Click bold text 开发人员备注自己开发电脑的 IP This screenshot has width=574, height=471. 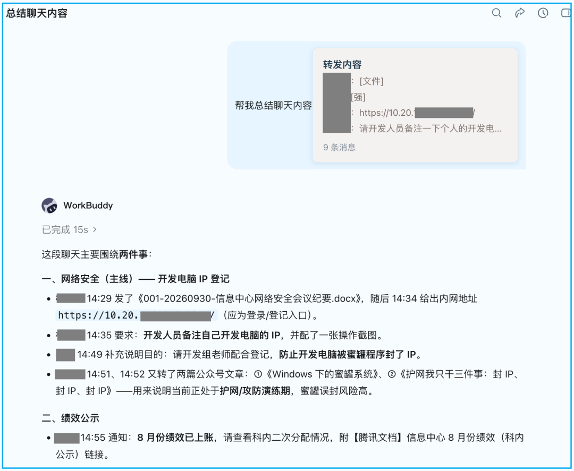[212, 335]
